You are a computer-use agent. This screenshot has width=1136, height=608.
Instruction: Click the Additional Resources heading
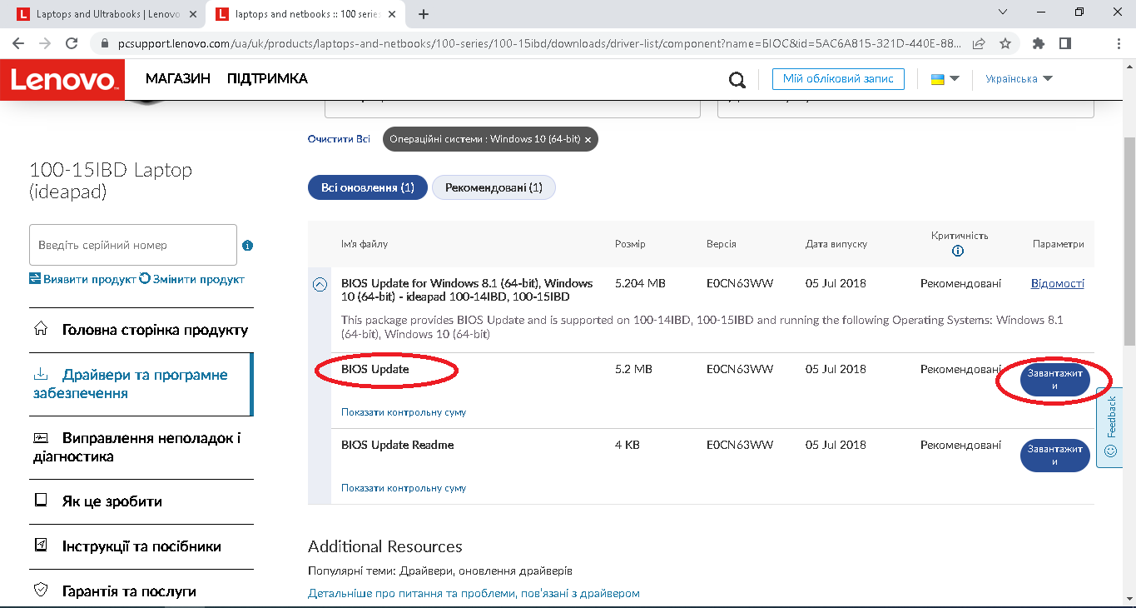pyautogui.click(x=385, y=546)
